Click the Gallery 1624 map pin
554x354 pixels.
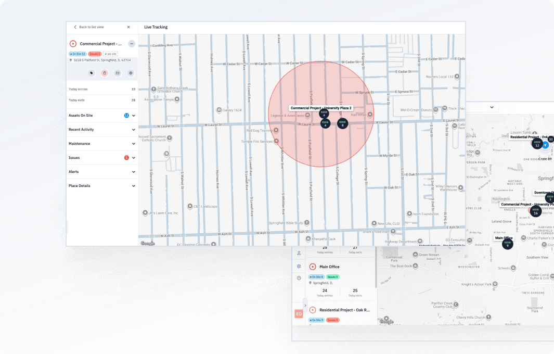click(219, 110)
